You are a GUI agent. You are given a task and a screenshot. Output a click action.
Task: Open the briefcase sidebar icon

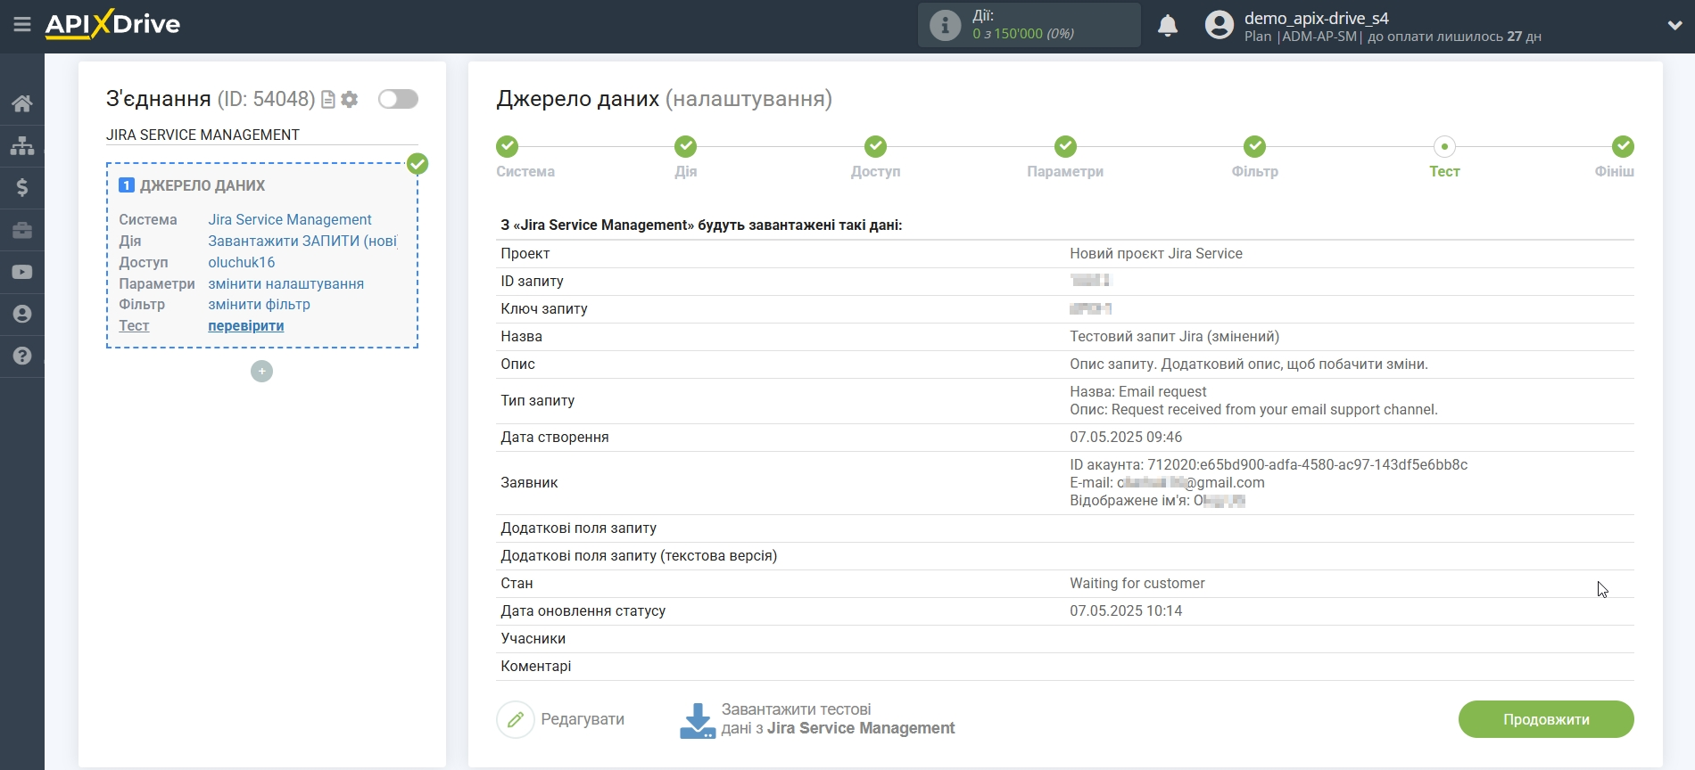(22, 230)
